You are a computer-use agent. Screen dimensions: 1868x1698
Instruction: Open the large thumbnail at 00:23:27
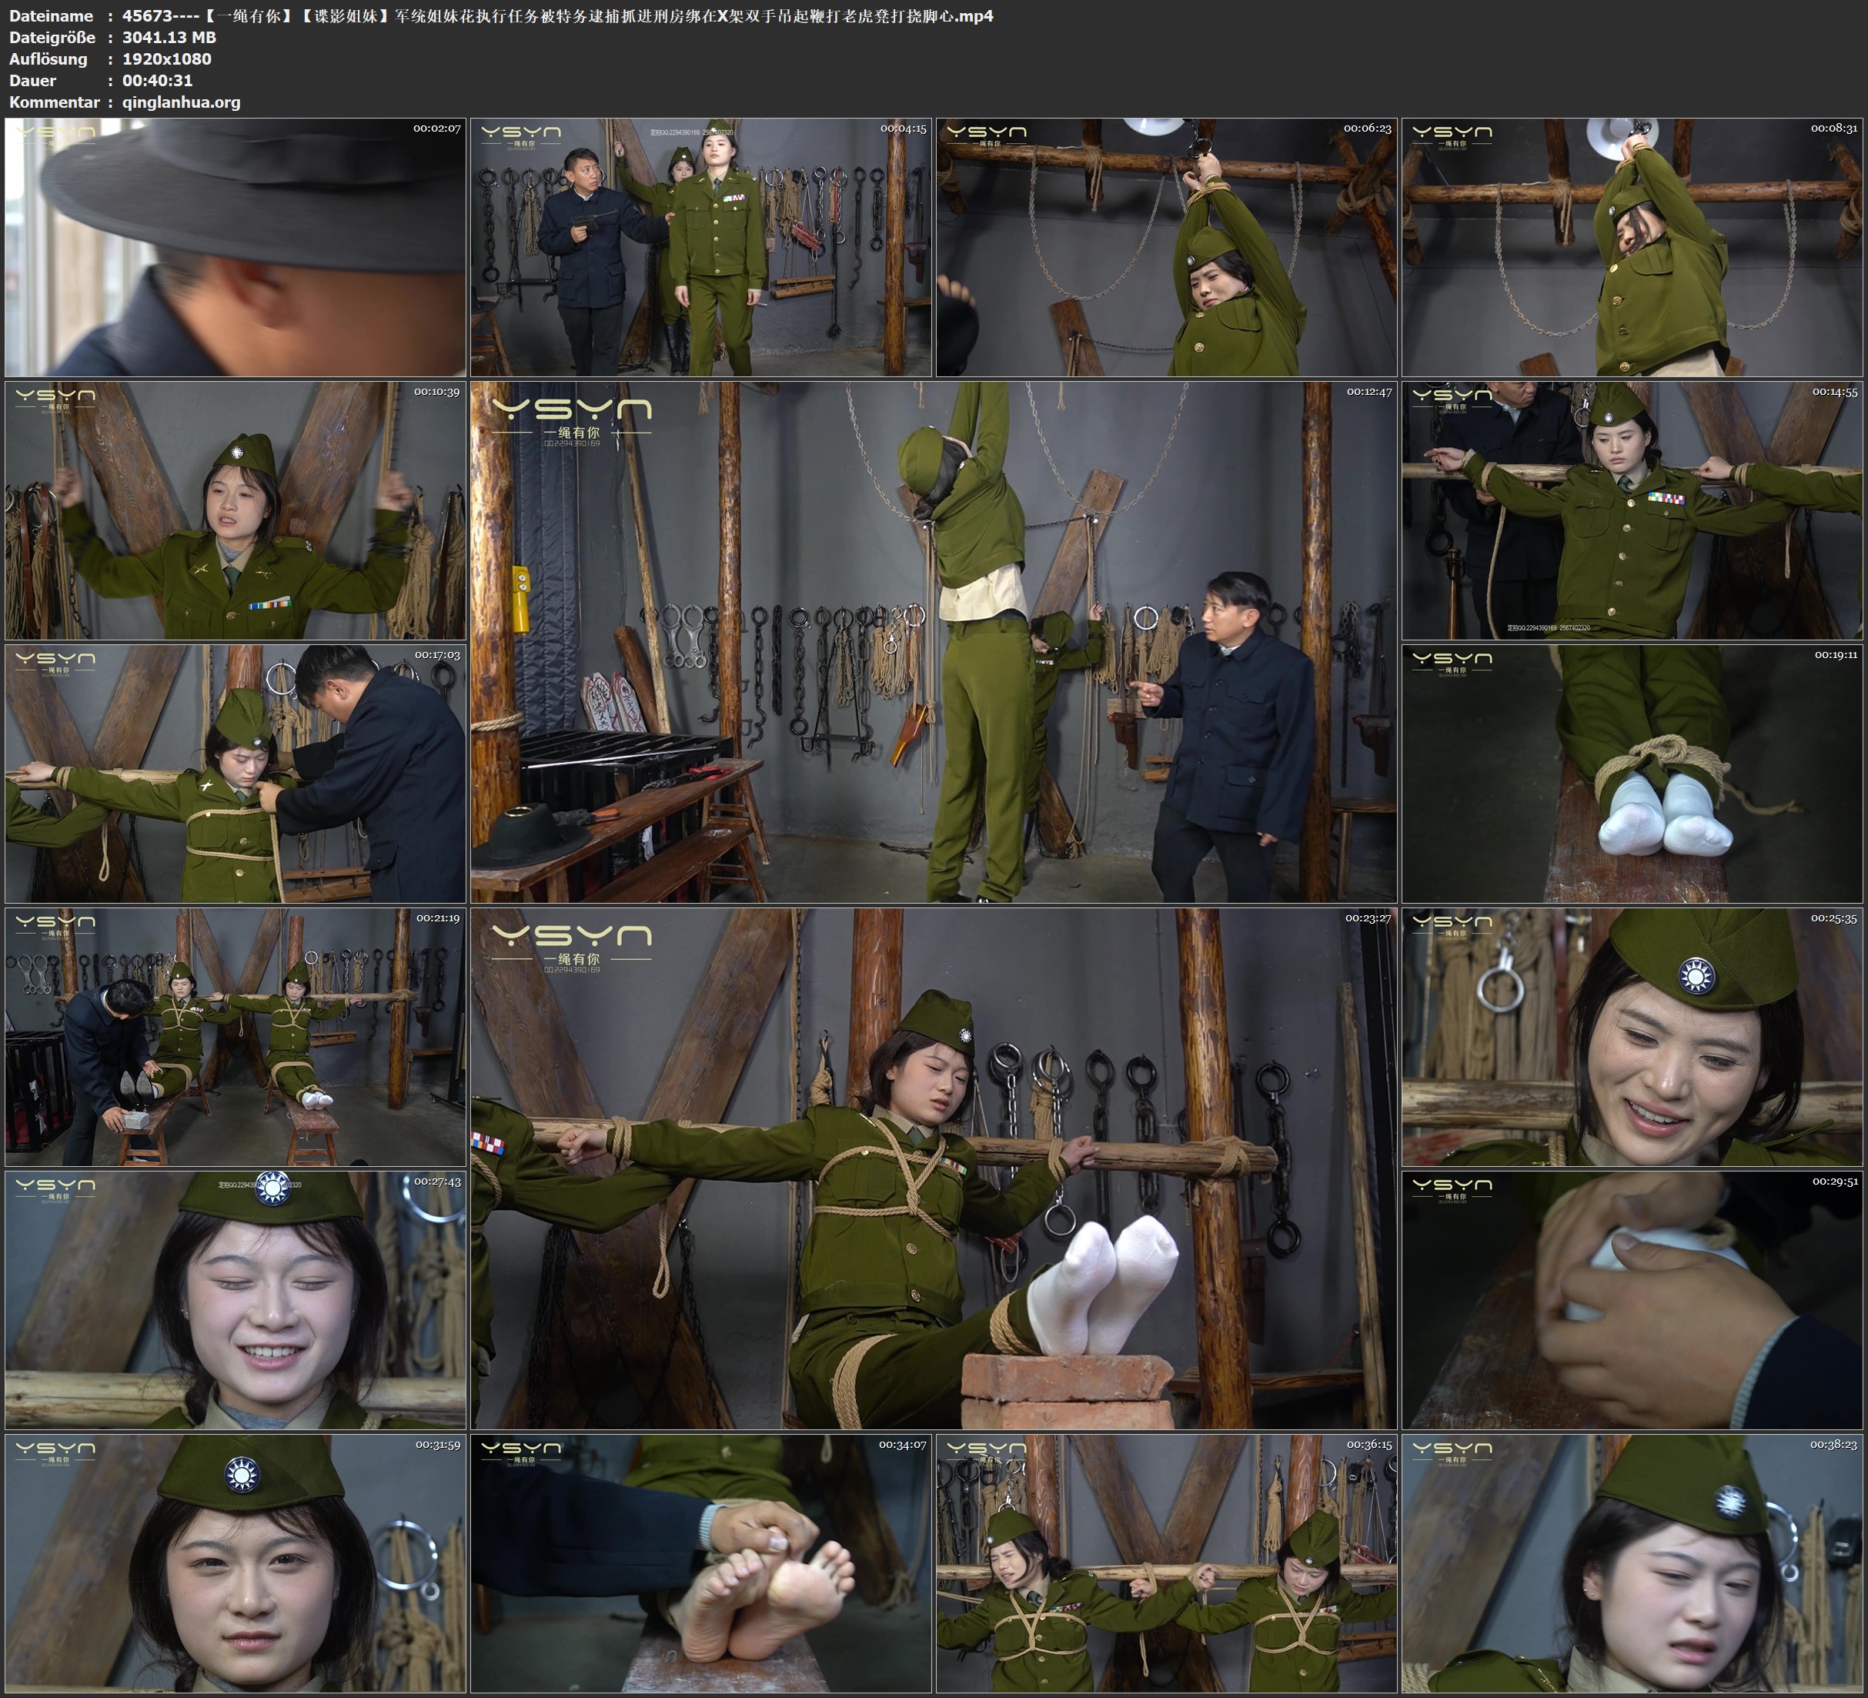point(933,1168)
